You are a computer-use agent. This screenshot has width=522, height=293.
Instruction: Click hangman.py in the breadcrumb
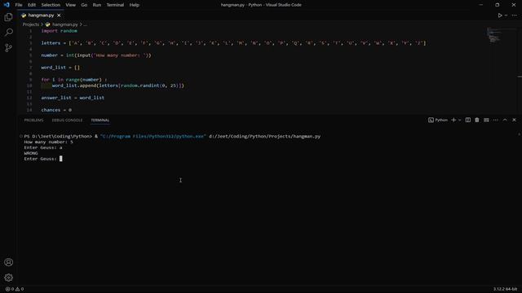coord(64,24)
